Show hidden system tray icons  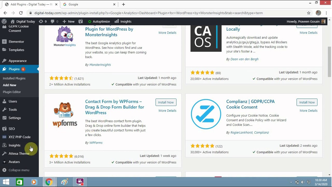click(x=291, y=182)
